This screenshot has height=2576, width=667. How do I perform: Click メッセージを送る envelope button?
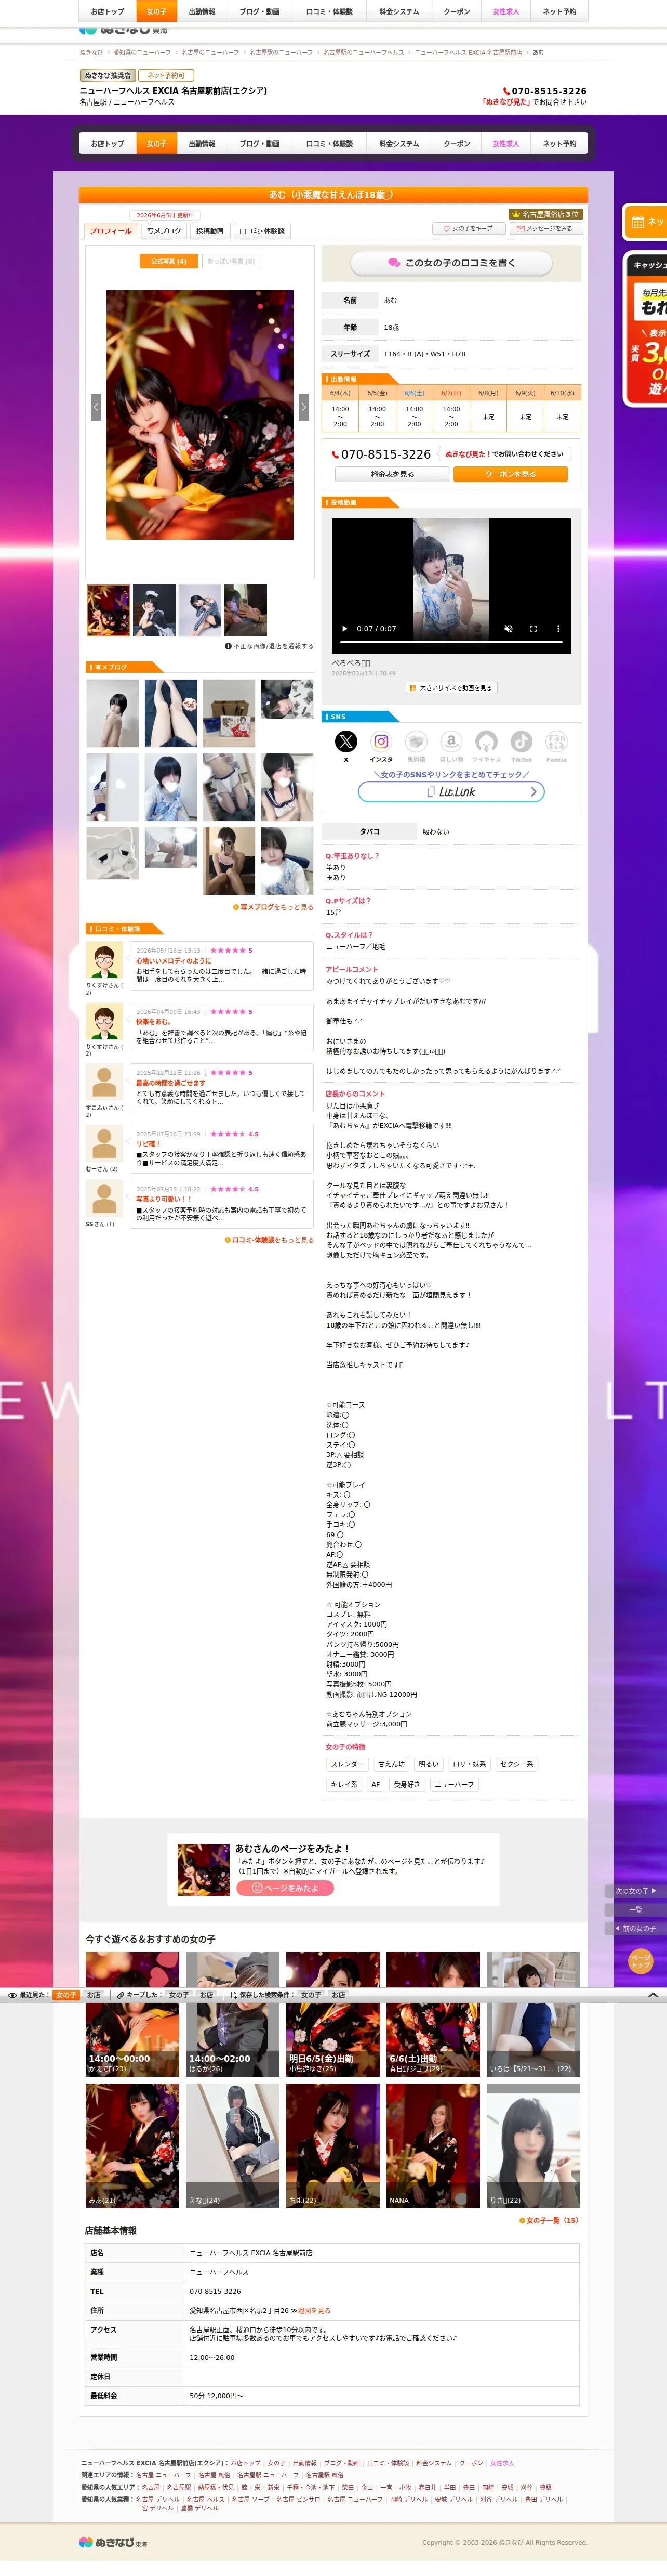(545, 228)
